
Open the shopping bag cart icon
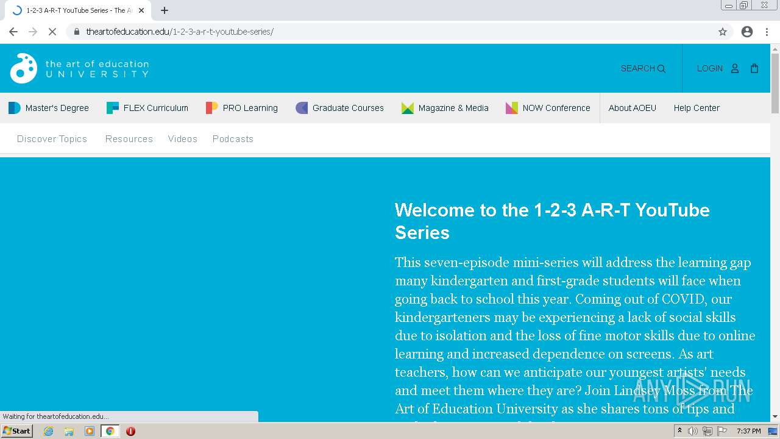(754, 68)
